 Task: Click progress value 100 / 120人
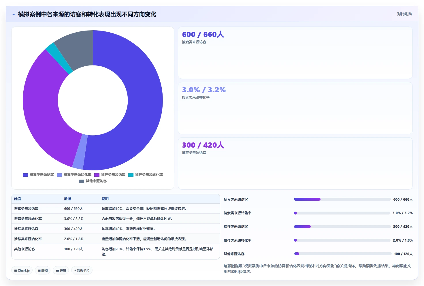[403, 254]
